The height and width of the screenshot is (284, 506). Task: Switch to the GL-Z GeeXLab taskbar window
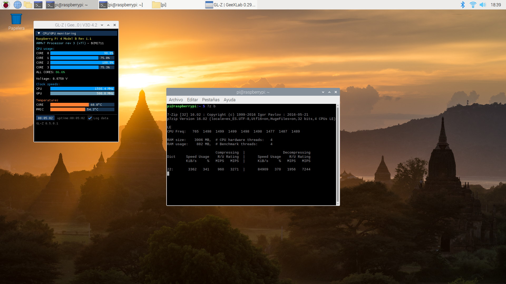231,5
